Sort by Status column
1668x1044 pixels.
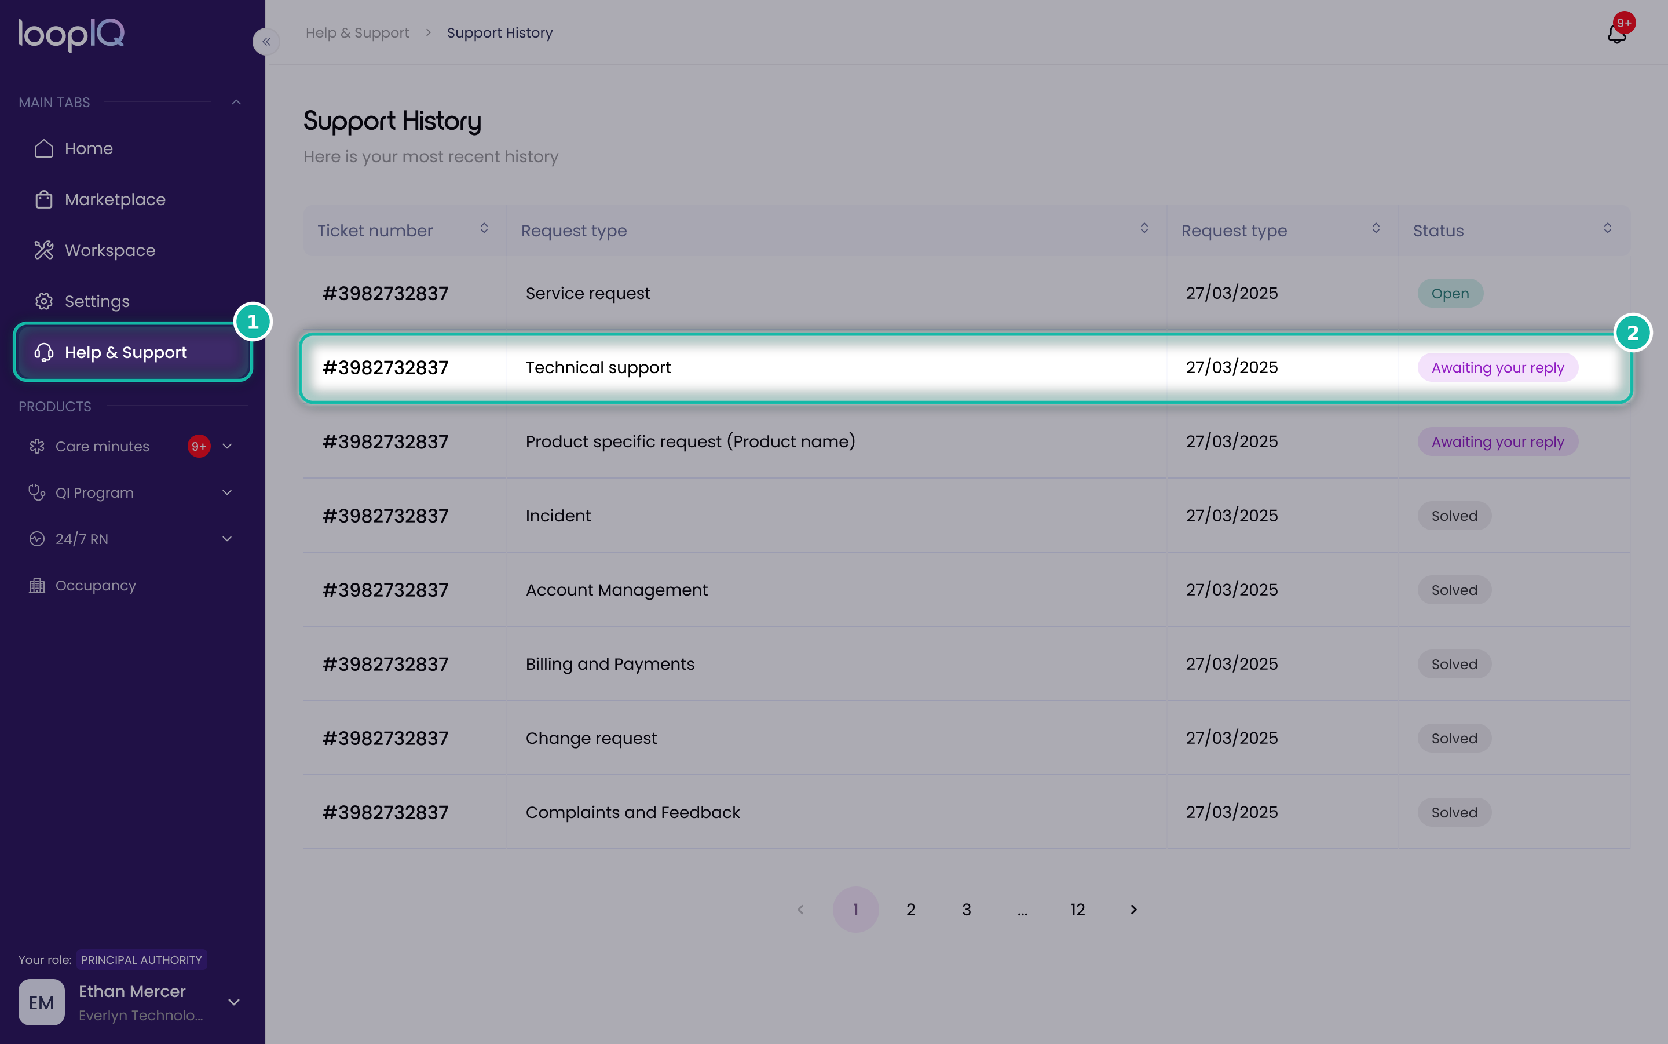click(x=1607, y=228)
